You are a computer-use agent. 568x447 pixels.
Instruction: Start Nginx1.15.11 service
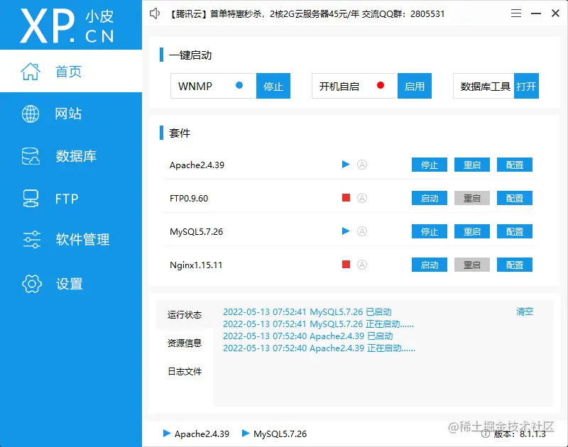coord(430,265)
